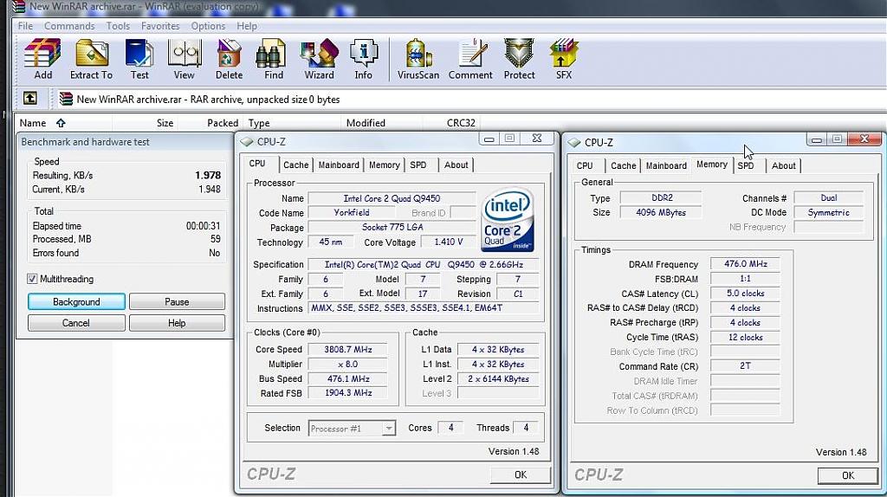Screen dimensions: 887x497
Task: Click the Elapsed time value 00:00:31
Action: tap(203, 226)
